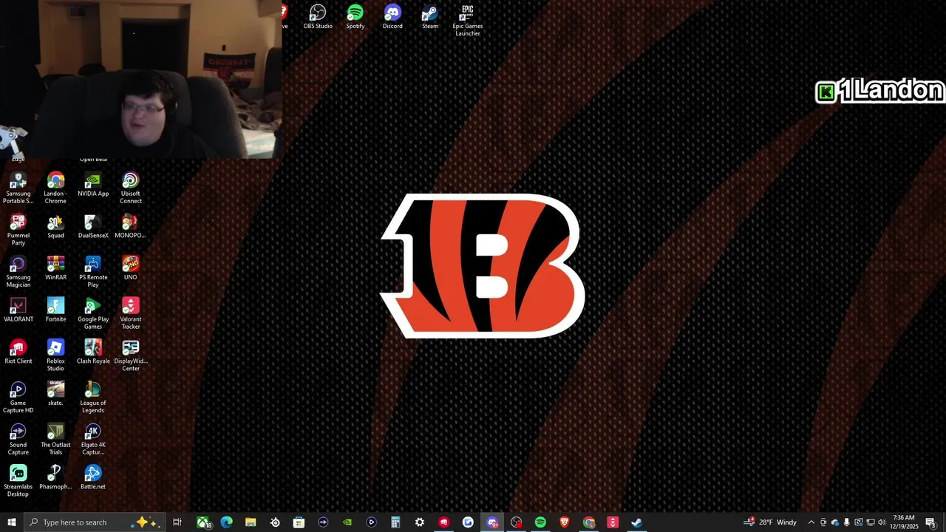This screenshot has width=946, height=532.
Task: Select the Samsung Portable SSD desktop icon
Action: tap(18, 188)
